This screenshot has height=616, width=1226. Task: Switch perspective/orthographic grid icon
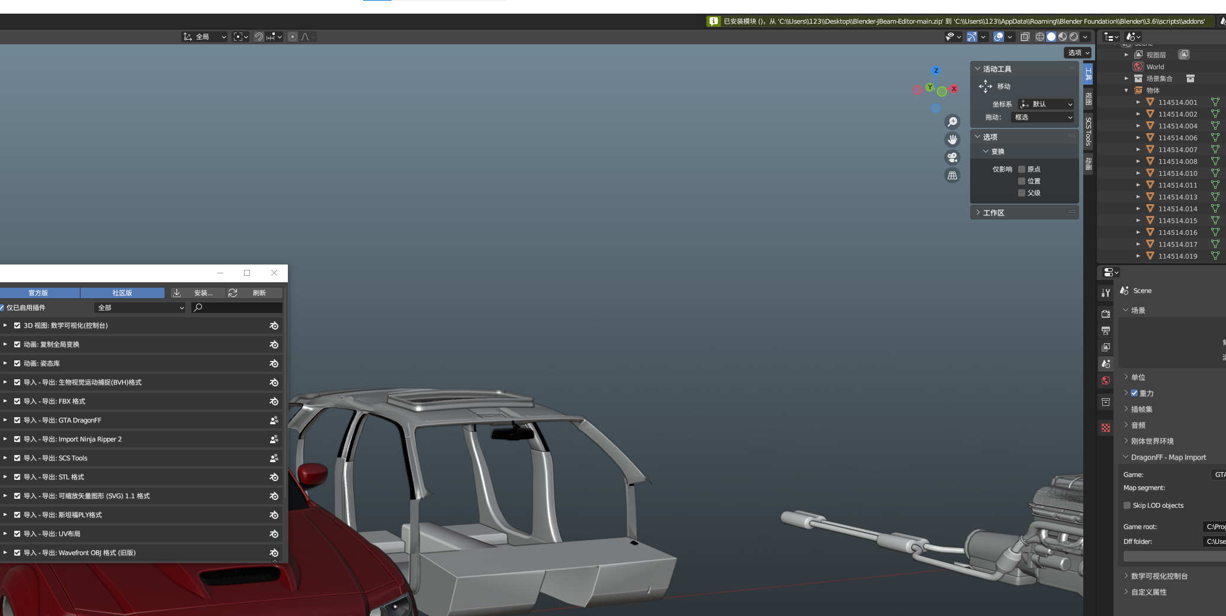point(952,175)
